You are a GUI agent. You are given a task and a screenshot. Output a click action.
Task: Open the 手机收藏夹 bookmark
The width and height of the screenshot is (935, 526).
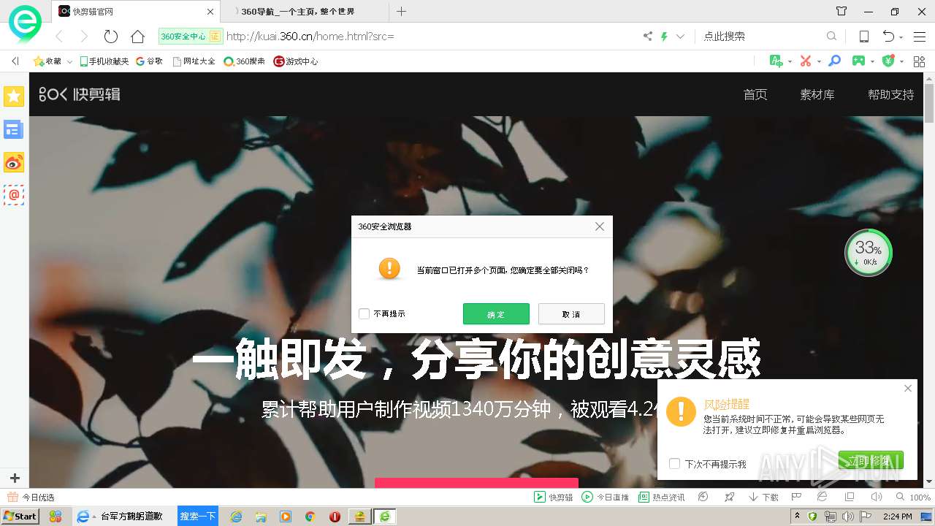pos(104,61)
